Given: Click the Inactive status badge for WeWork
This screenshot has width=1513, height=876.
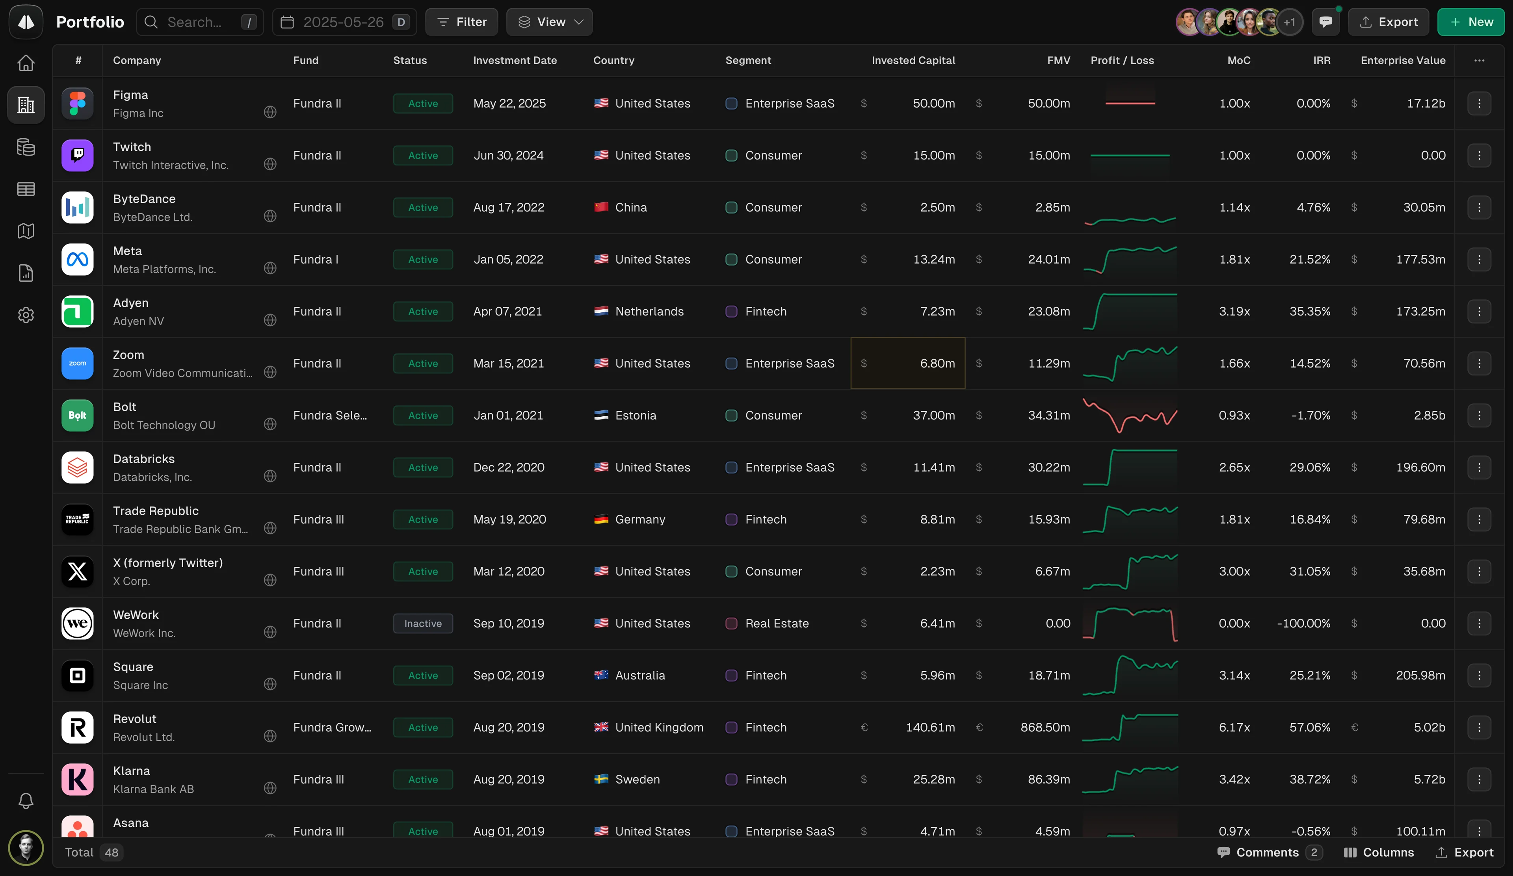Looking at the screenshot, I should (x=423, y=624).
